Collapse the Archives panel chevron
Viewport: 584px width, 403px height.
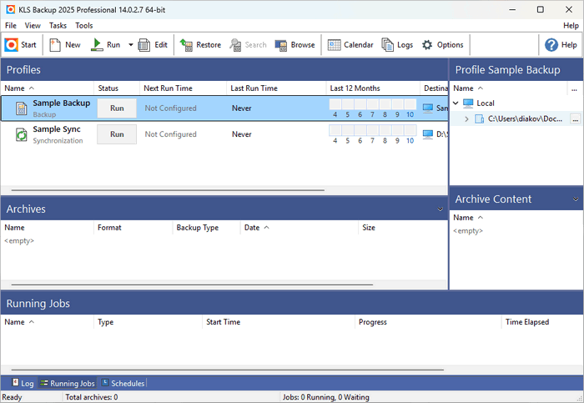[x=441, y=209]
